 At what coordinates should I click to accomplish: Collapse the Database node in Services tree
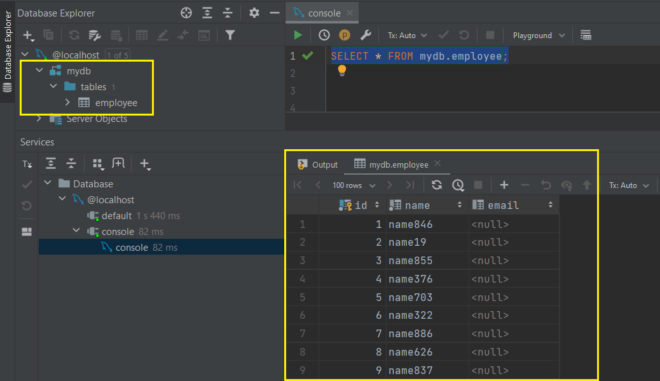tap(48, 183)
